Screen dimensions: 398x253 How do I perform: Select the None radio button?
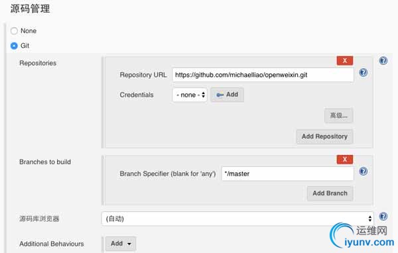14,31
